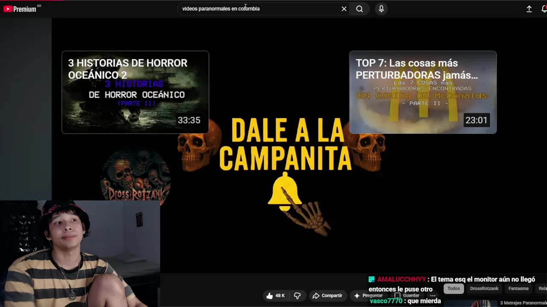Viewport: 547px width, 307px height.
Task: Open the Compartir share button
Action: 327,295
